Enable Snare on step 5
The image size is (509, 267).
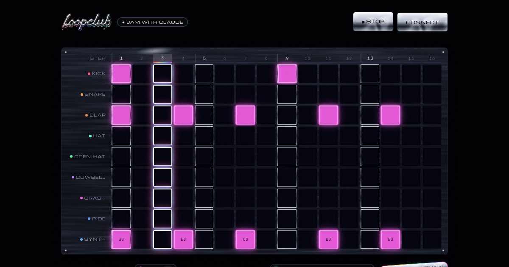click(x=204, y=95)
